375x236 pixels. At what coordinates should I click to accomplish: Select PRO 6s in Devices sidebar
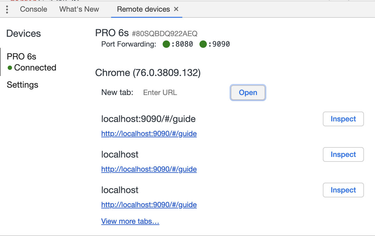[x=21, y=57]
